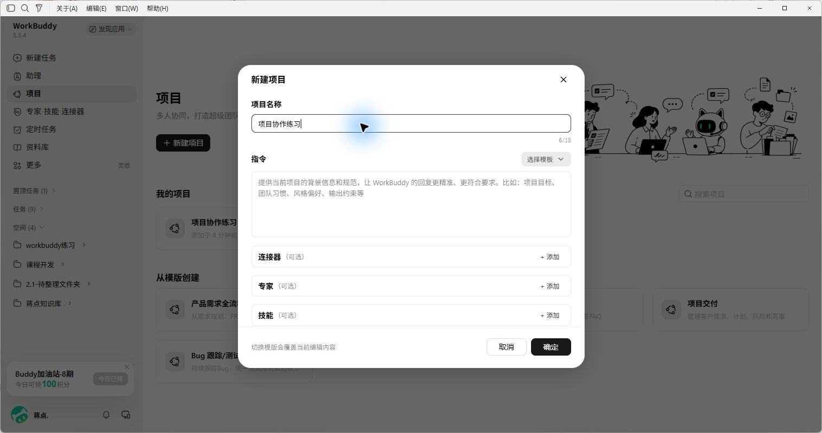Click 取消 to cancel the dialog
The height and width of the screenshot is (433, 822).
click(x=506, y=347)
